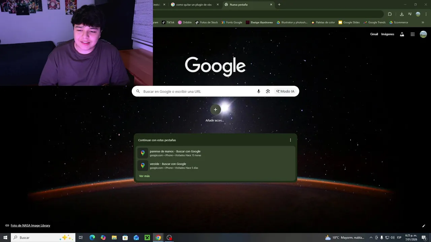
Task: Expand the bookmarks overflow chevron
Action: click(423, 23)
